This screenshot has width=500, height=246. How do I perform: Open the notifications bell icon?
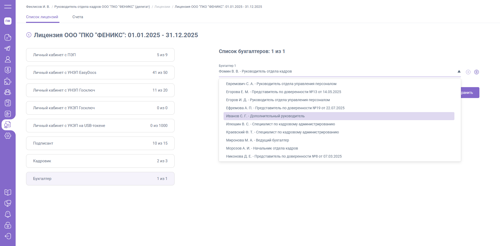[8, 214]
